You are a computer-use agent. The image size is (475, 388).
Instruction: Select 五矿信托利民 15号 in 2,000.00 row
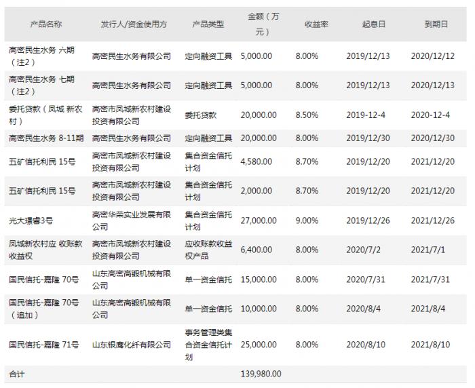pyautogui.click(x=42, y=191)
